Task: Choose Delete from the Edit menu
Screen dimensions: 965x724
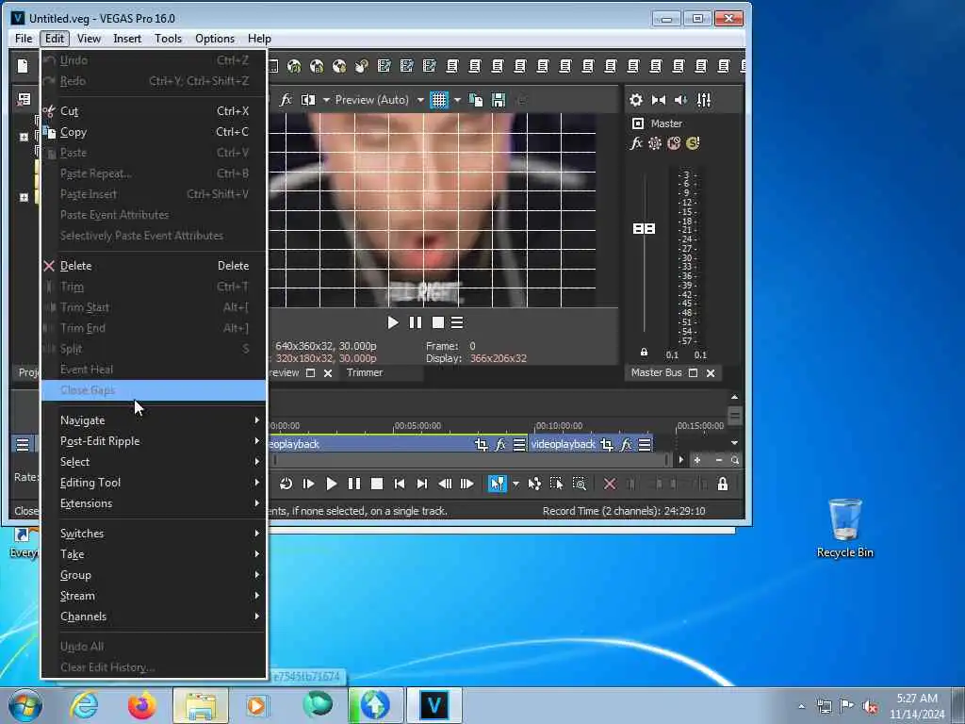Action: tap(154, 266)
